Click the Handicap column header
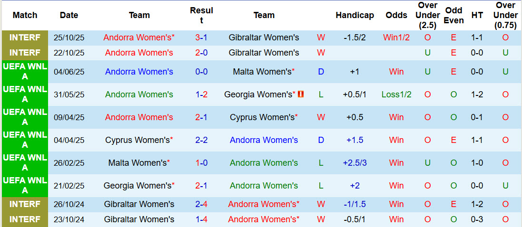The height and width of the screenshot is (227, 522). tap(355, 15)
